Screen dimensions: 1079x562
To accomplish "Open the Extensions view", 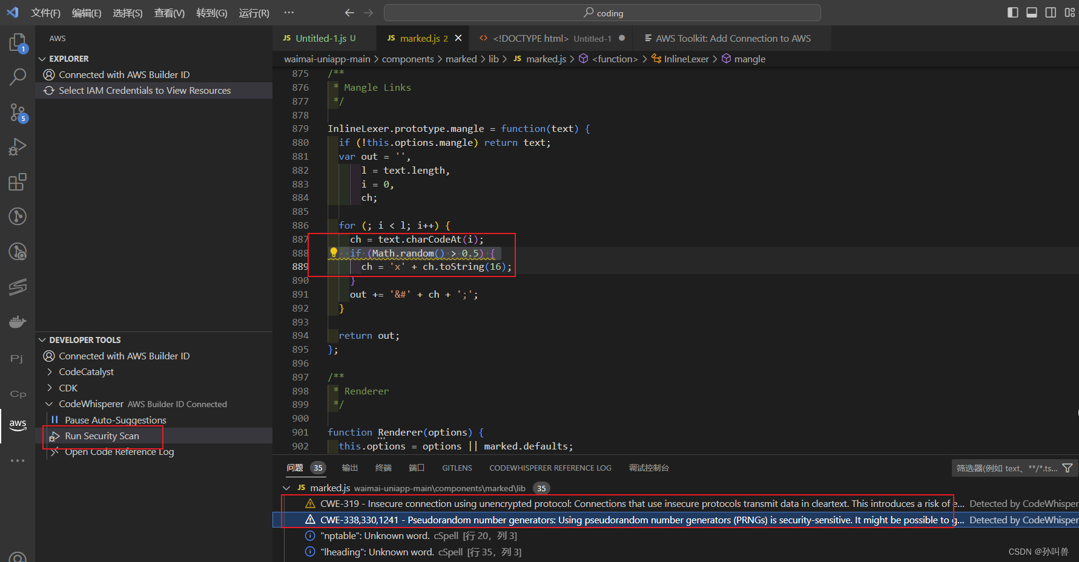I will pos(18,181).
